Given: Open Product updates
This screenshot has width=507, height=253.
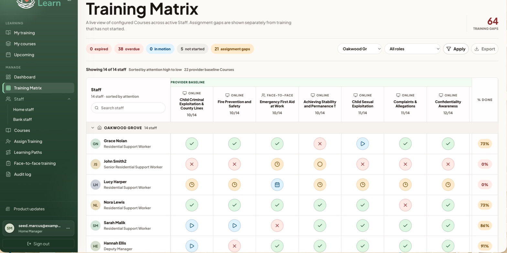Looking at the screenshot, I should (29, 209).
